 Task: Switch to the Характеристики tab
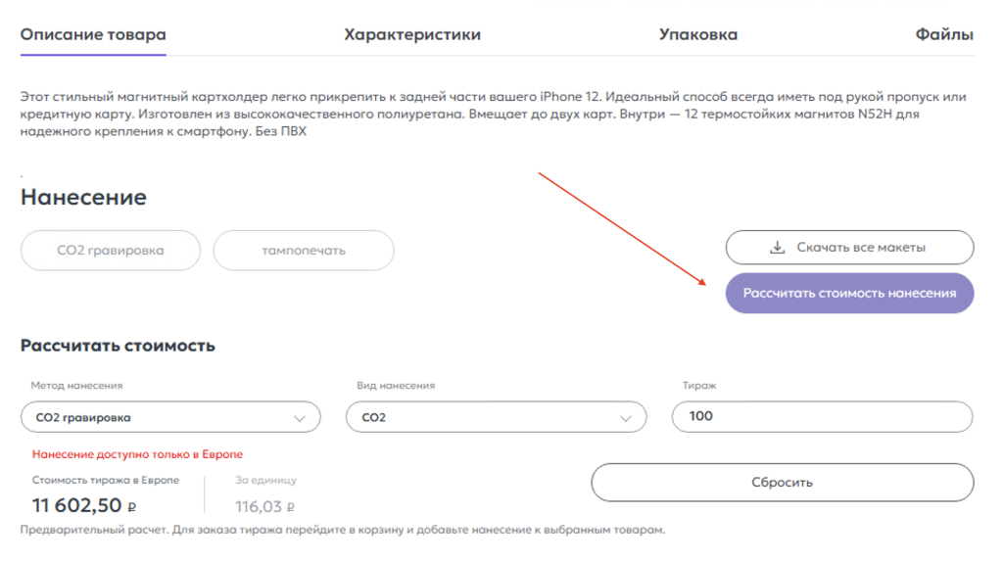pyautogui.click(x=412, y=35)
